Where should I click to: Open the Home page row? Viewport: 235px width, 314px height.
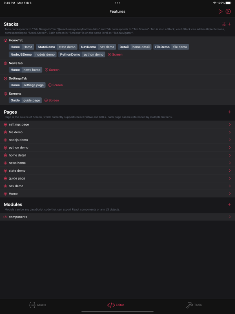[x=117, y=194]
